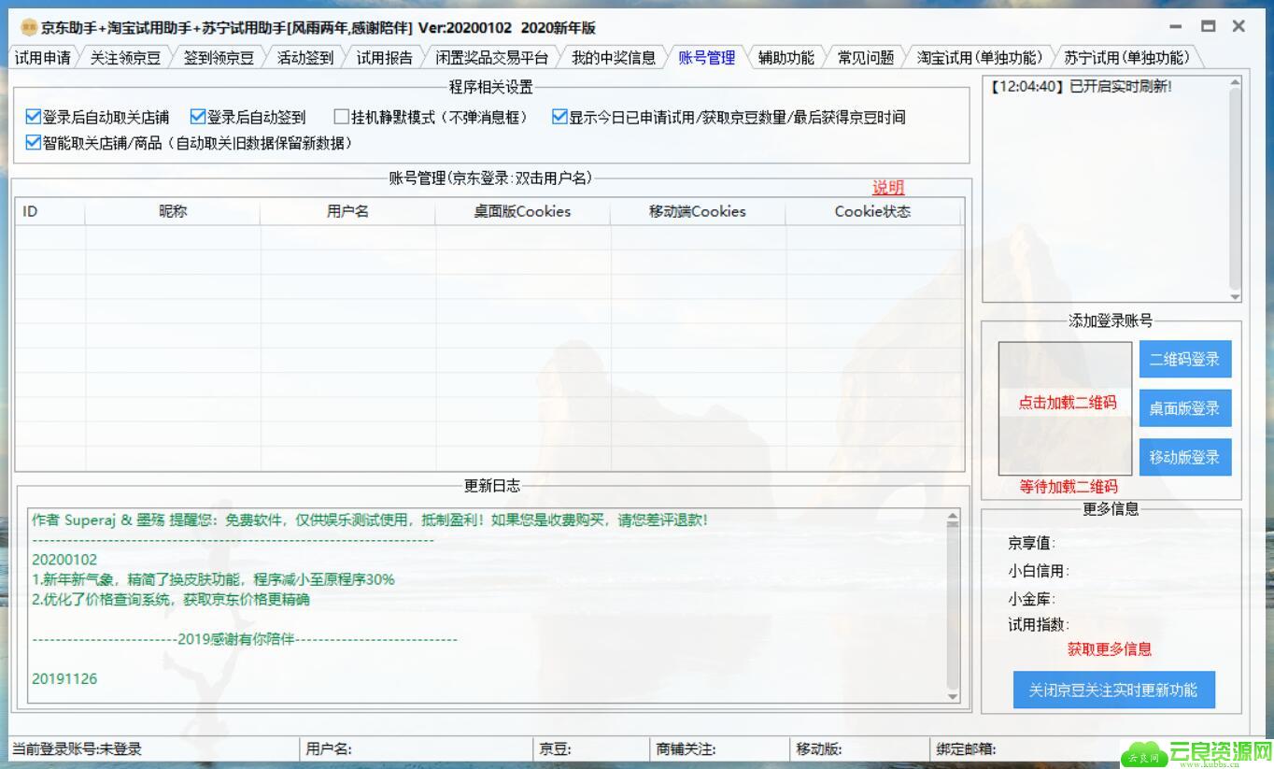Open the red 说明 link
The height and width of the screenshot is (769, 1274).
[888, 187]
